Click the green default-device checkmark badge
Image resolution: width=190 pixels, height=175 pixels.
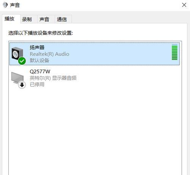[22, 61]
